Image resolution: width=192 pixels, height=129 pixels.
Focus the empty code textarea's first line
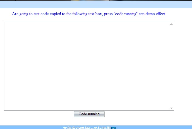pyautogui.click(x=55, y=25)
